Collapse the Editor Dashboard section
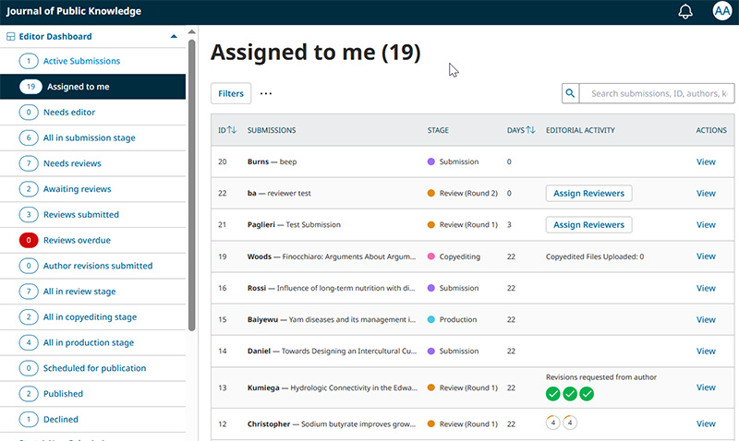 pyautogui.click(x=174, y=36)
